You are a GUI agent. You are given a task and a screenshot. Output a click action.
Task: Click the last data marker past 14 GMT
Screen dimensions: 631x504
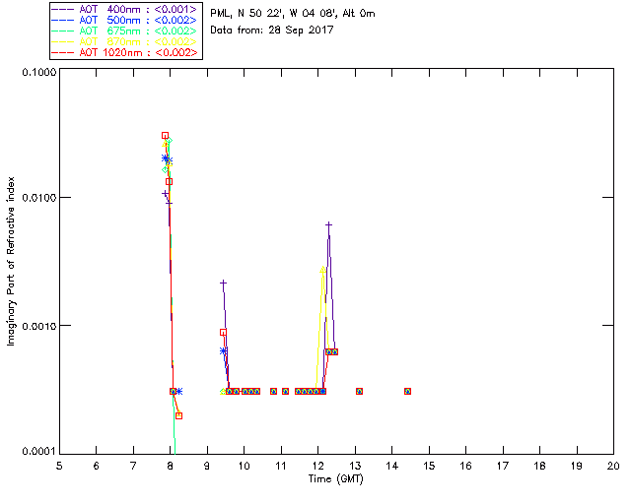407,391
